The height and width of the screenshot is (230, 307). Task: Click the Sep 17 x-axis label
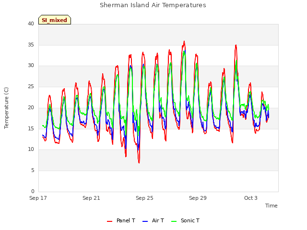38,198
